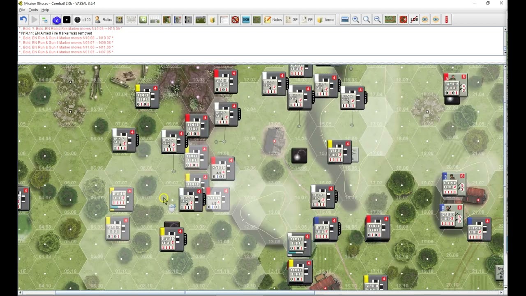The image size is (526, 296).
Task: Click the plain magnifier zoom select icon
Action: [367, 20]
